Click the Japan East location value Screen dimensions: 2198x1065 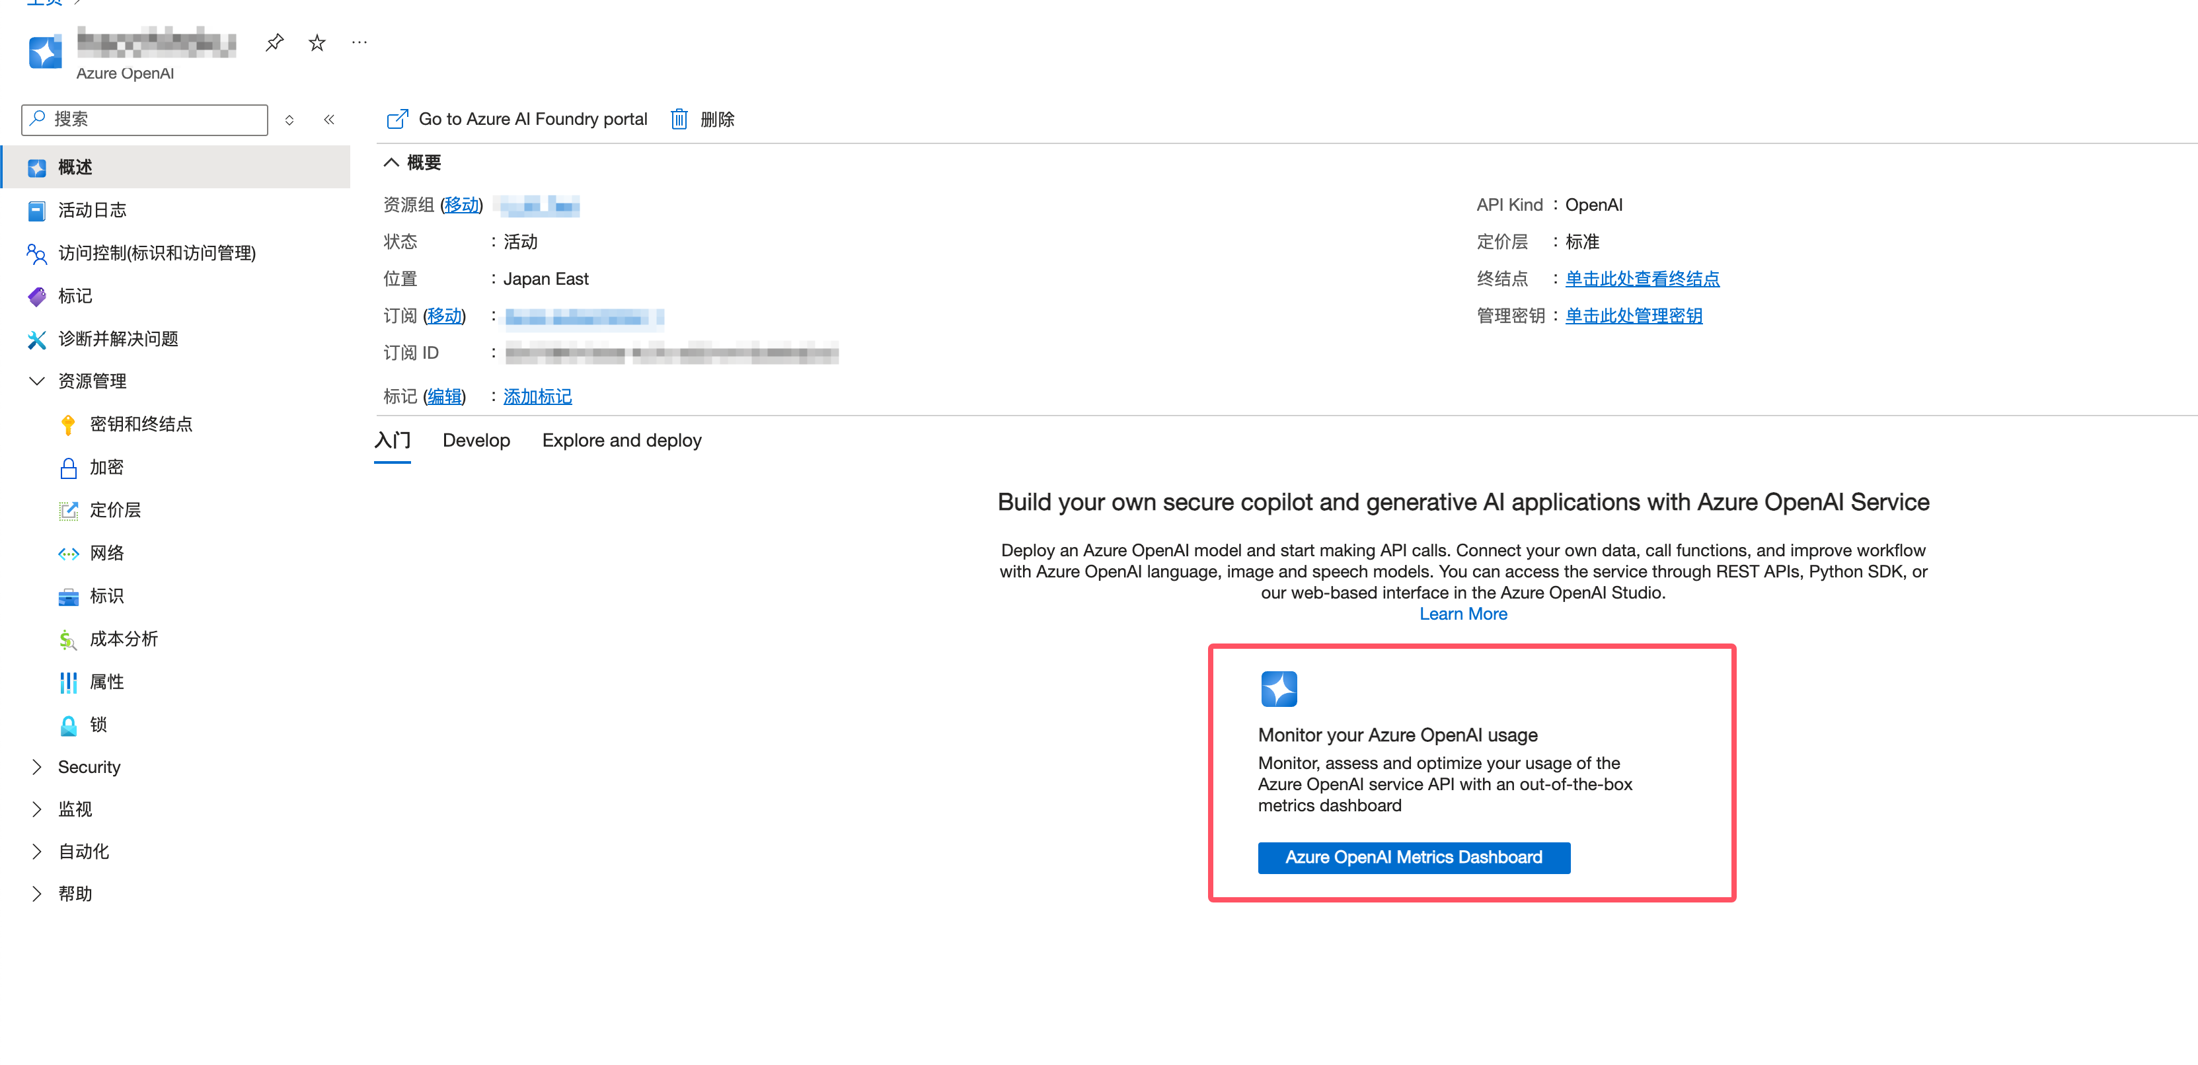546,279
